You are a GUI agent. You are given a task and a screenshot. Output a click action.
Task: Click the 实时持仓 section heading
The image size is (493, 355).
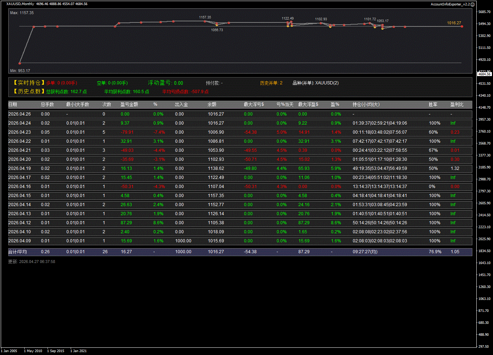[29, 83]
